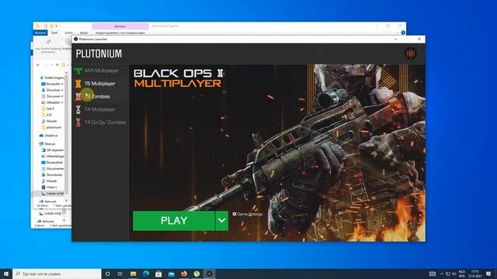Open Cortana circle icon on taskbar
This screenshot has height=279, width=497.
[x=107, y=274]
